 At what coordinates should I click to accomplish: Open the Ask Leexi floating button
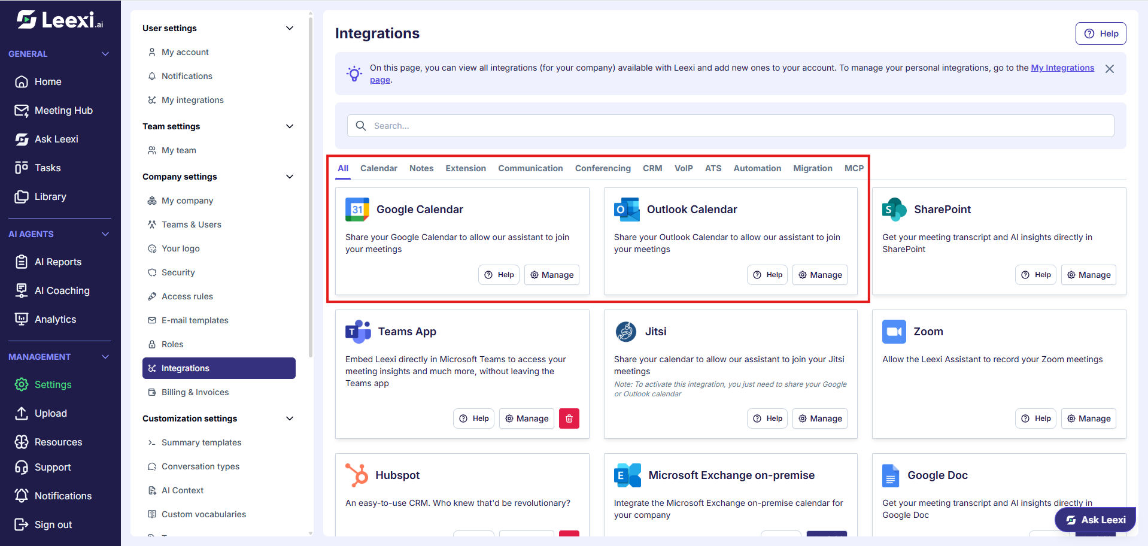(1095, 520)
